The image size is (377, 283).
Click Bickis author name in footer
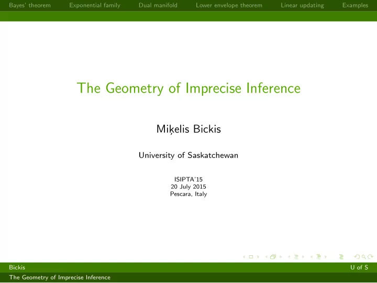[x=17, y=267]
